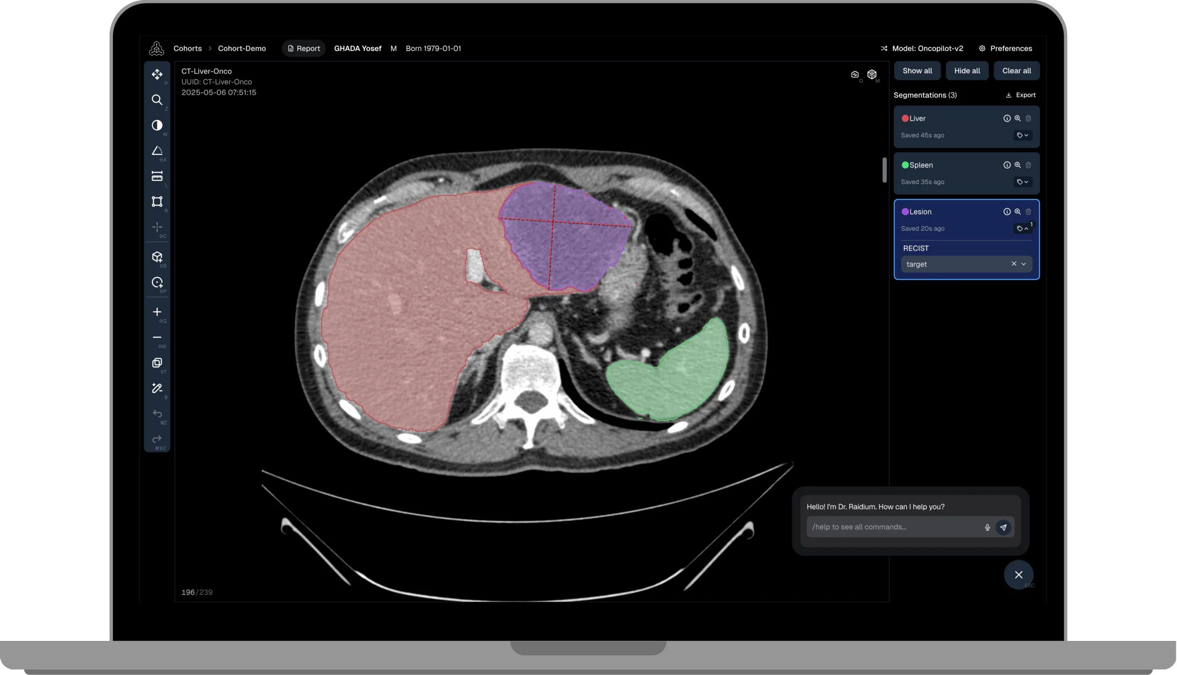Click the microphone voice input icon

[987, 527]
